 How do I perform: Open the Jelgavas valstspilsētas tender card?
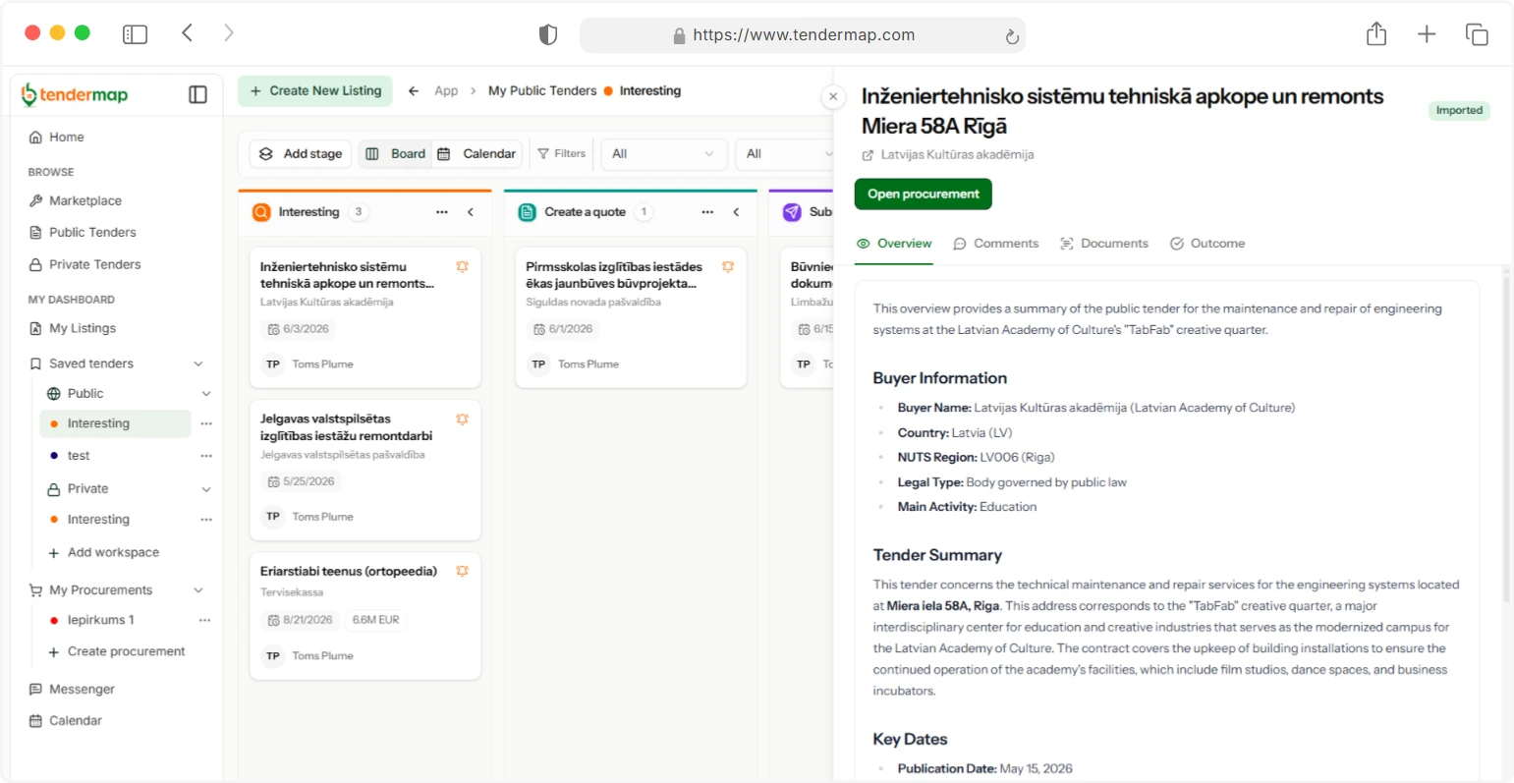click(x=365, y=470)
